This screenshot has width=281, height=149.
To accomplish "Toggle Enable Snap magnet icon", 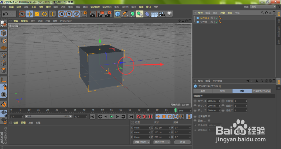I will click(x=4, y=104).
